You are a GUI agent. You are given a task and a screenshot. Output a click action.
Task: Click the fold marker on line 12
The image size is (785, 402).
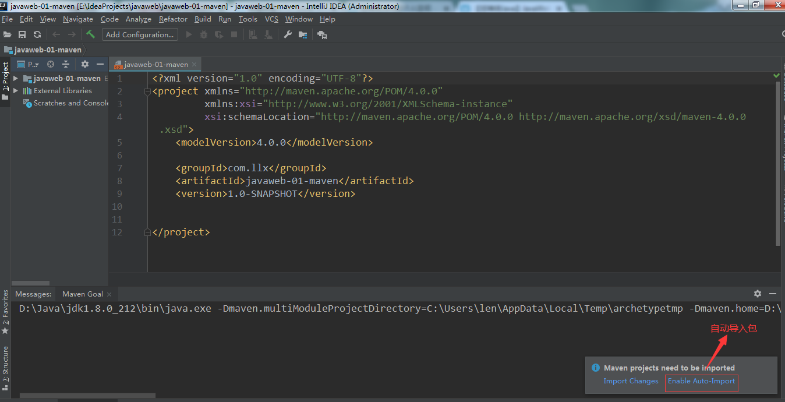[147, 232]
